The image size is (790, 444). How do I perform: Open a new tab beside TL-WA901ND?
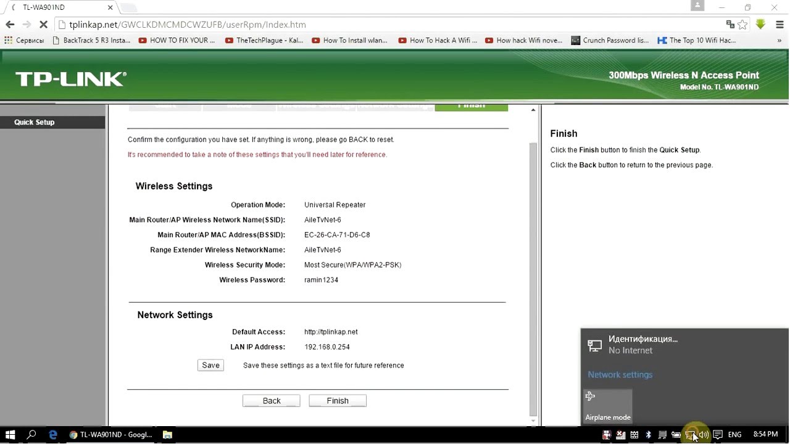point(128,8)
